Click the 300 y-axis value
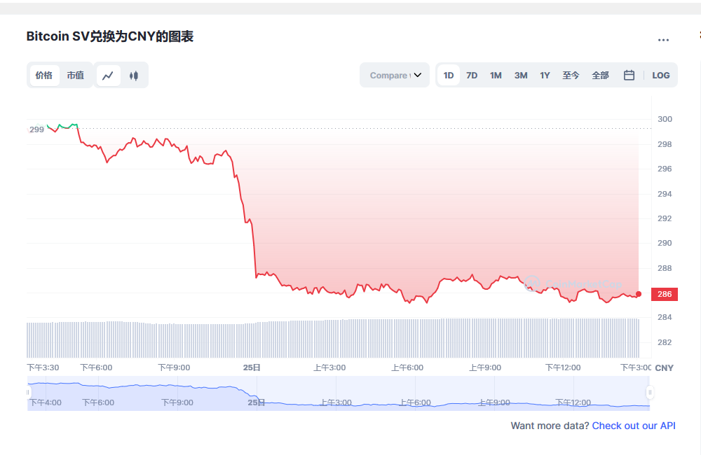 pos(665,119)
